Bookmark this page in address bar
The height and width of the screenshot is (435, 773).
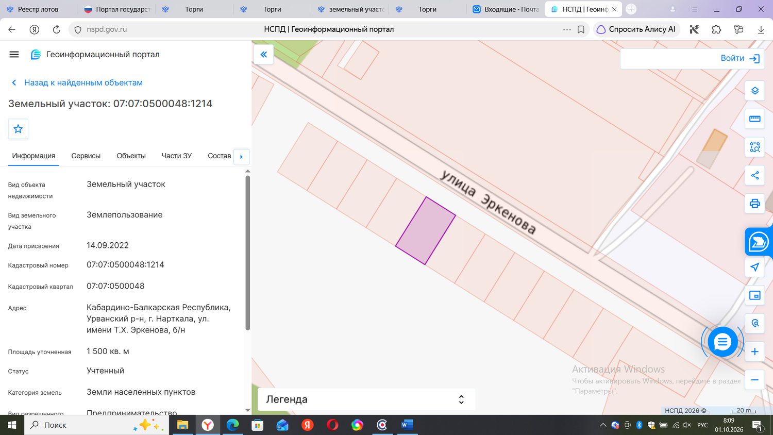(x=581, y=29)
